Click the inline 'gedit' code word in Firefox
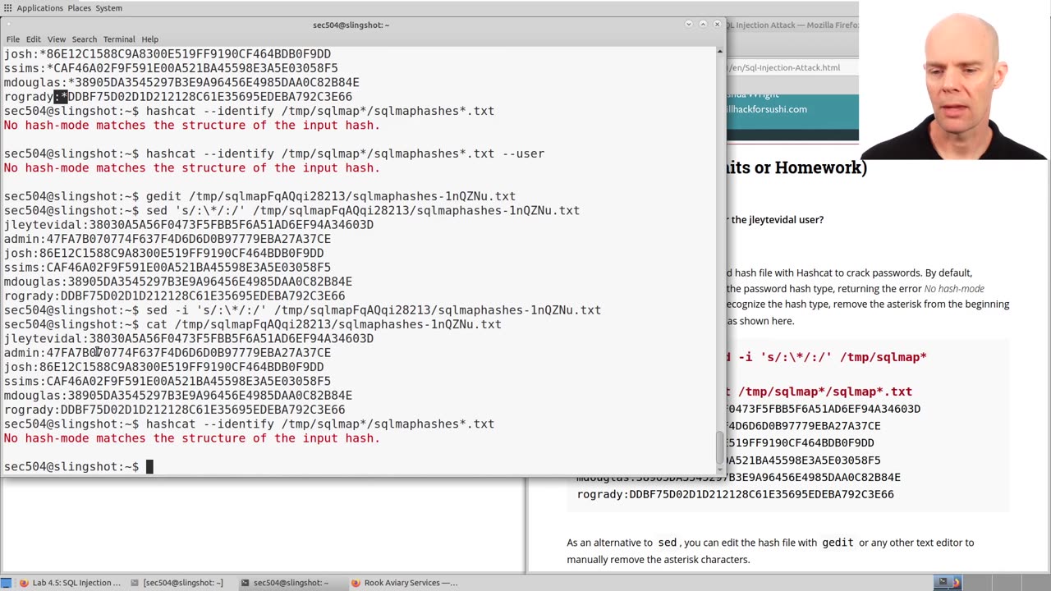Image resolution: width=1051 pixels, height=591 pixels. [838, 543]
